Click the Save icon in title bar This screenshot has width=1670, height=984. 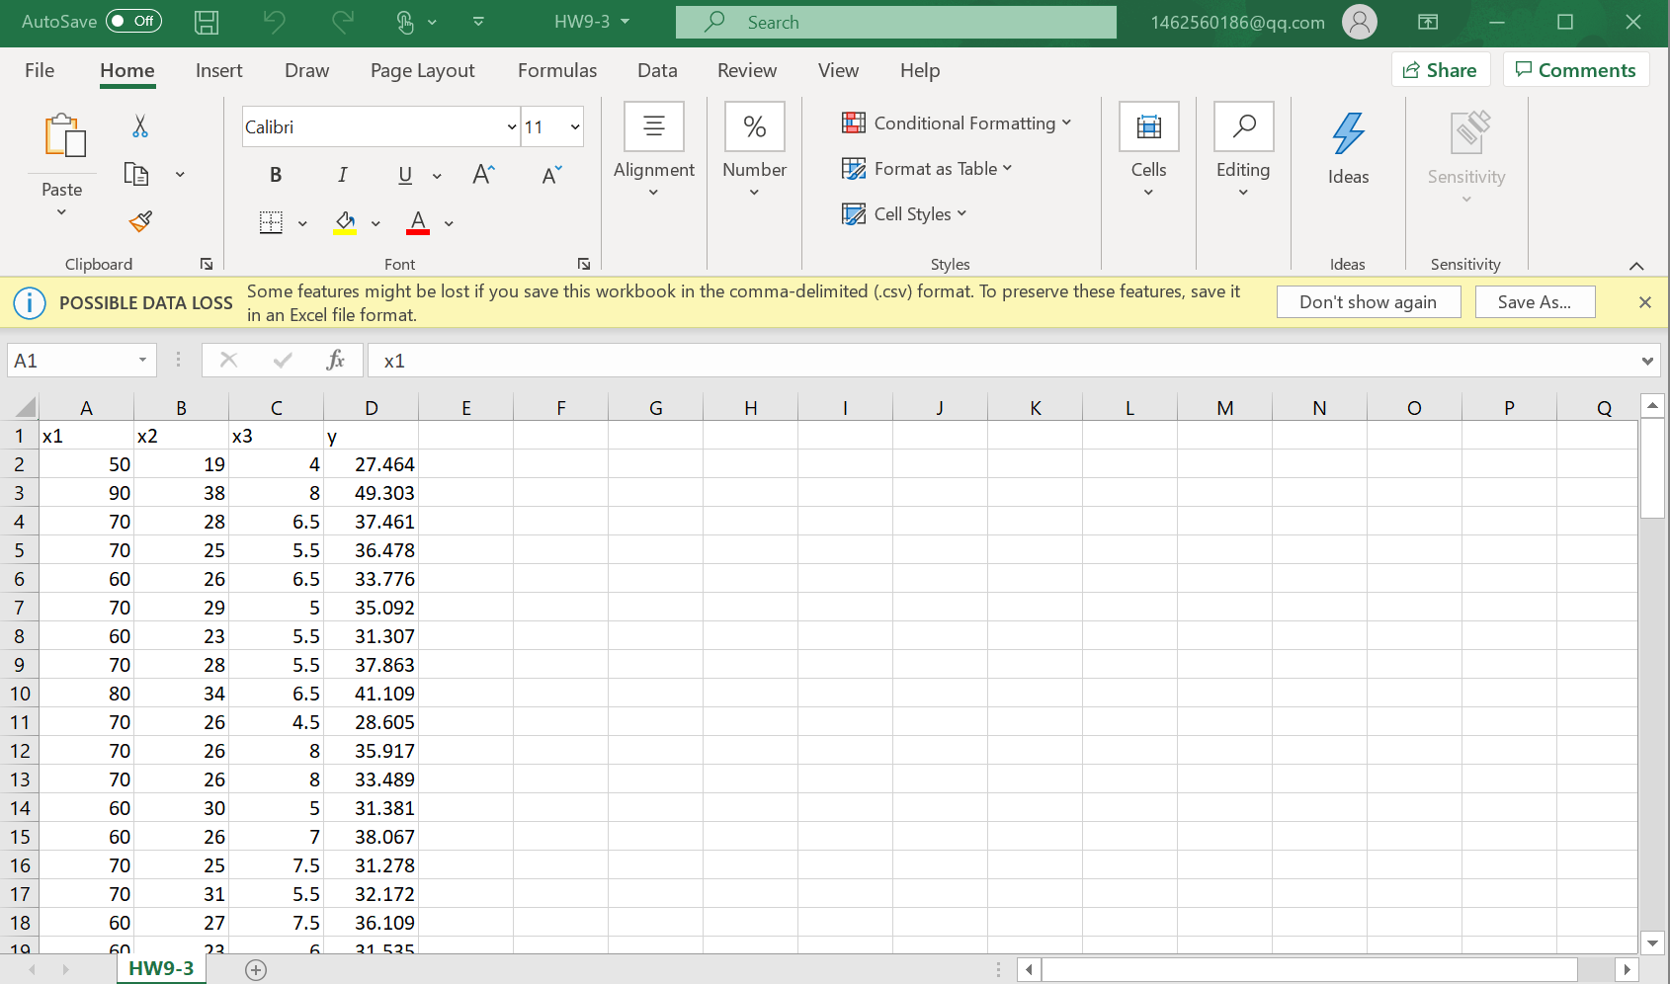point(207,22)
